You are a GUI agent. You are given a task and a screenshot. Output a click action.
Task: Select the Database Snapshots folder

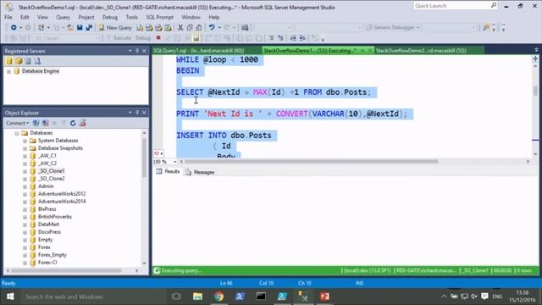click(x=60, y=148)
